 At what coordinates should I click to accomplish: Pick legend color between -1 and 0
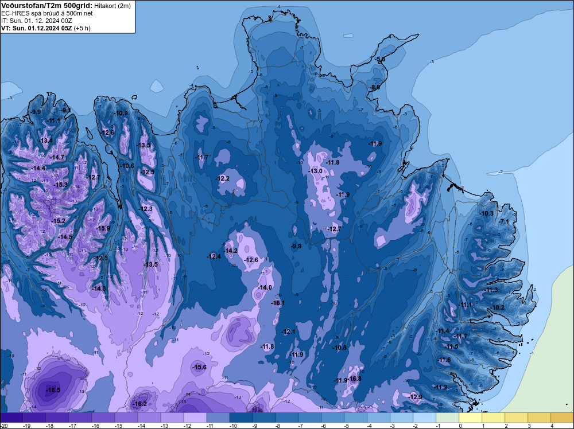[448, 418]
